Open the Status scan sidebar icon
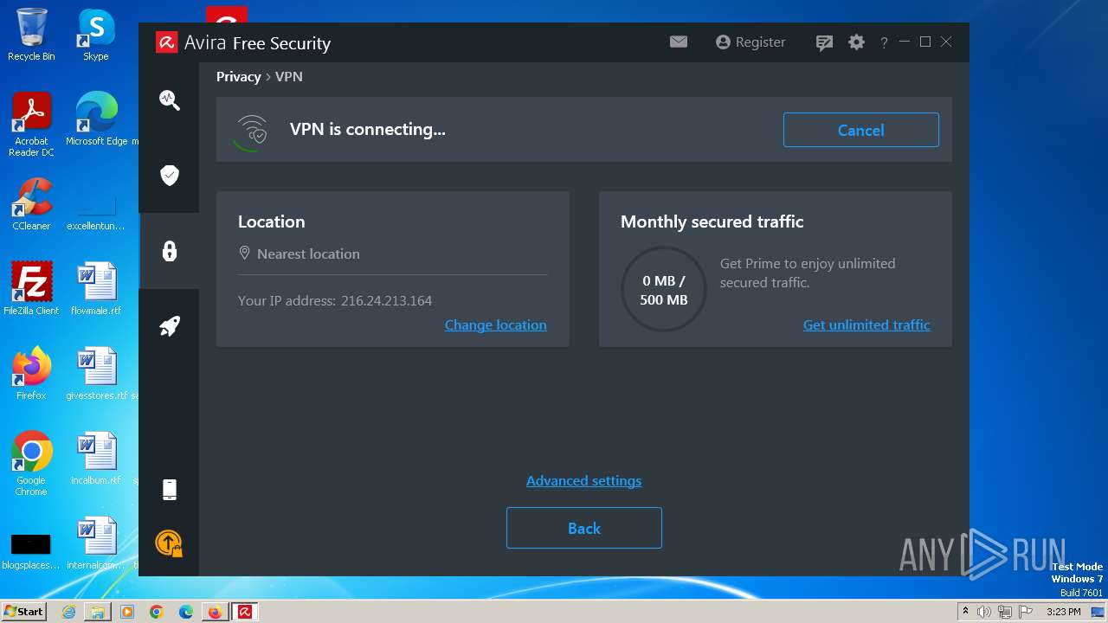 coord(169,100)
